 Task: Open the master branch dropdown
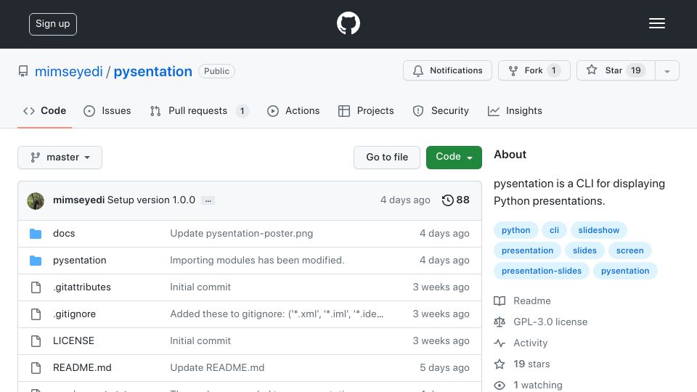(60, 158)
